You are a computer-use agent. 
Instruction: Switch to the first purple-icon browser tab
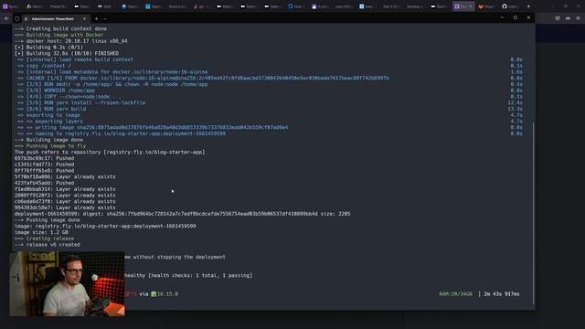(x=11, y=6)
